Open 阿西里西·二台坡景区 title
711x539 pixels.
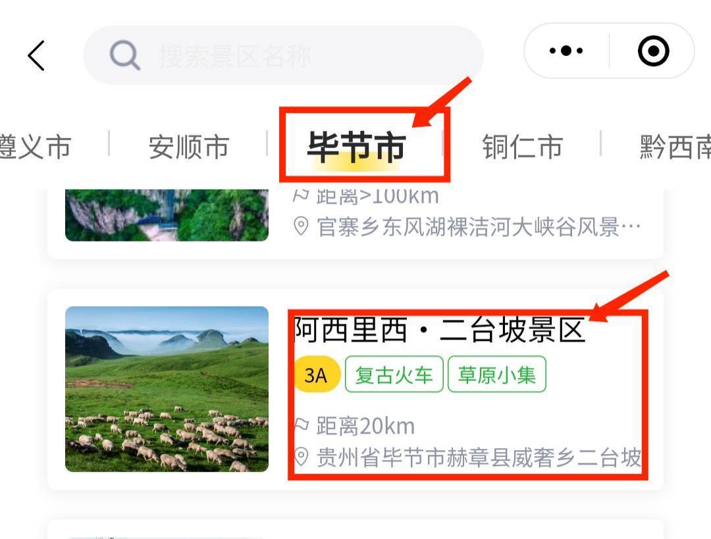(x=439, y=330)
